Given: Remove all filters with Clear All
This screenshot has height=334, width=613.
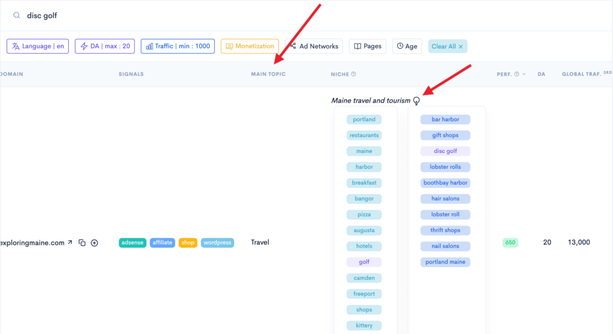Looking at the screenshot, I should tap(447, 46).
